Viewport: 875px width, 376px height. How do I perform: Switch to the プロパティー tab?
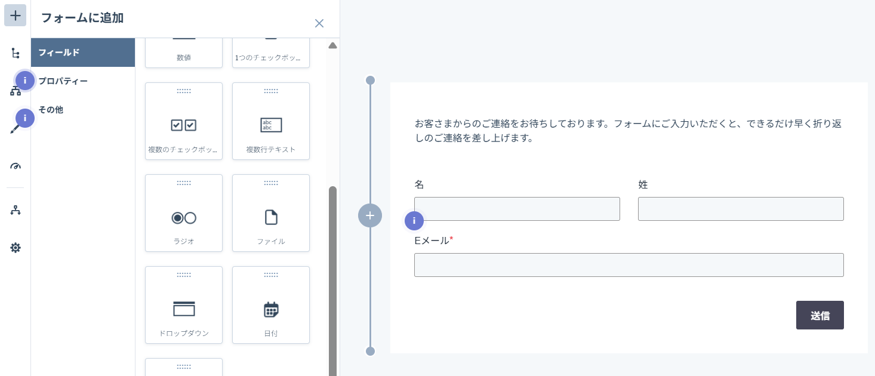point(83,81)
